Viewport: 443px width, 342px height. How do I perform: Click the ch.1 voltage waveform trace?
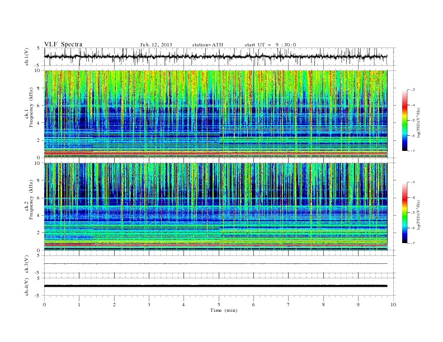tap(215, 56)
